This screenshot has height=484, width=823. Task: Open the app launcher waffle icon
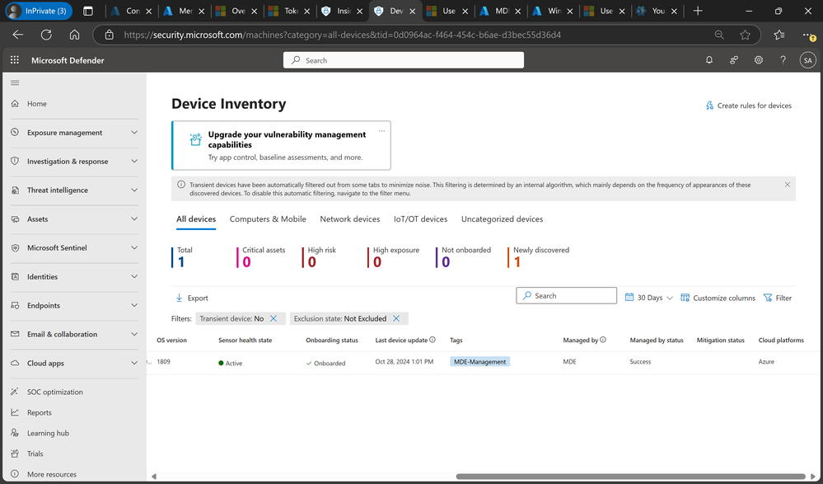click(15, 60)
